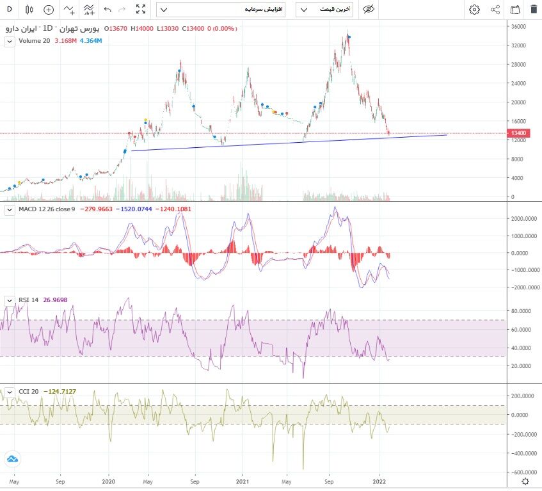Expand the RSI 14 indicator arrow
Screen dimensions: 542x491
pyautogui.click(x=9, y=300)
